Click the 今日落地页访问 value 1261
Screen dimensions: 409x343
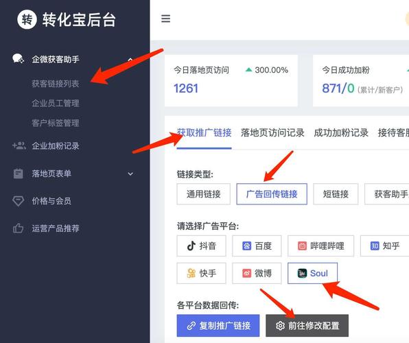click(186, 88)
